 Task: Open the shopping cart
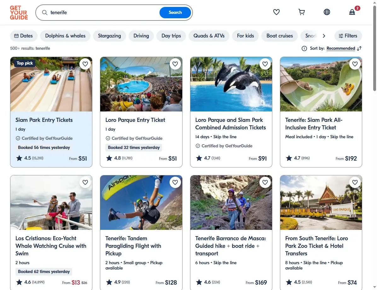point(301,12)
